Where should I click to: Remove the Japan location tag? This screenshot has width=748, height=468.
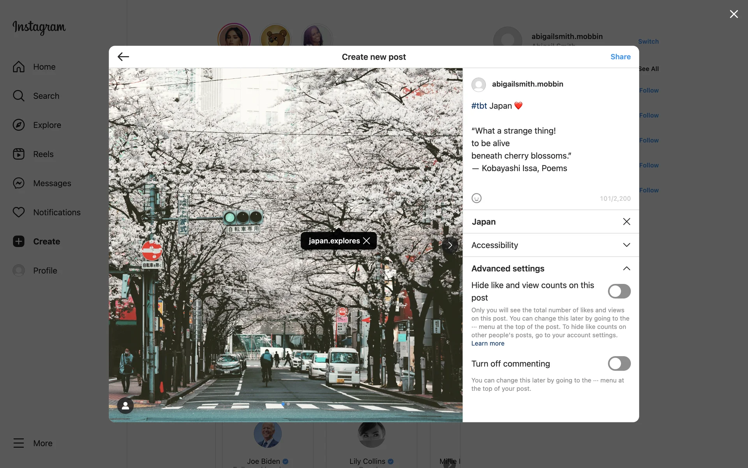[626, 222]
